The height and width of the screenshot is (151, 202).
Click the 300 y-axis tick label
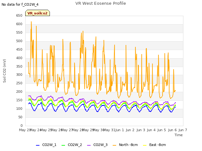coord(19,75)
